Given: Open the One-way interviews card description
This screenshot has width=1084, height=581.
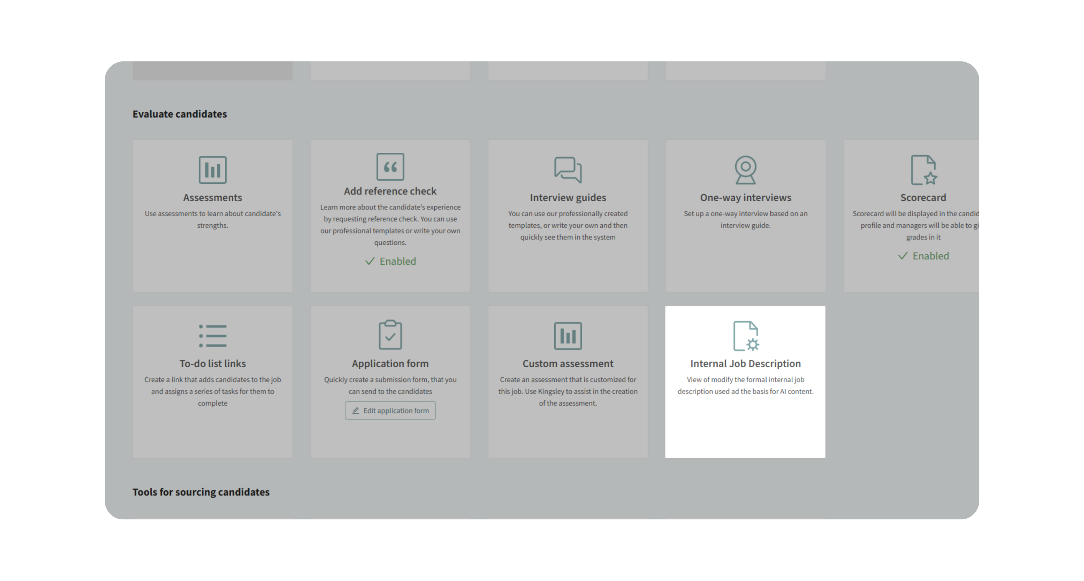Looking at the screenshot, I should (x=745, y=219).
